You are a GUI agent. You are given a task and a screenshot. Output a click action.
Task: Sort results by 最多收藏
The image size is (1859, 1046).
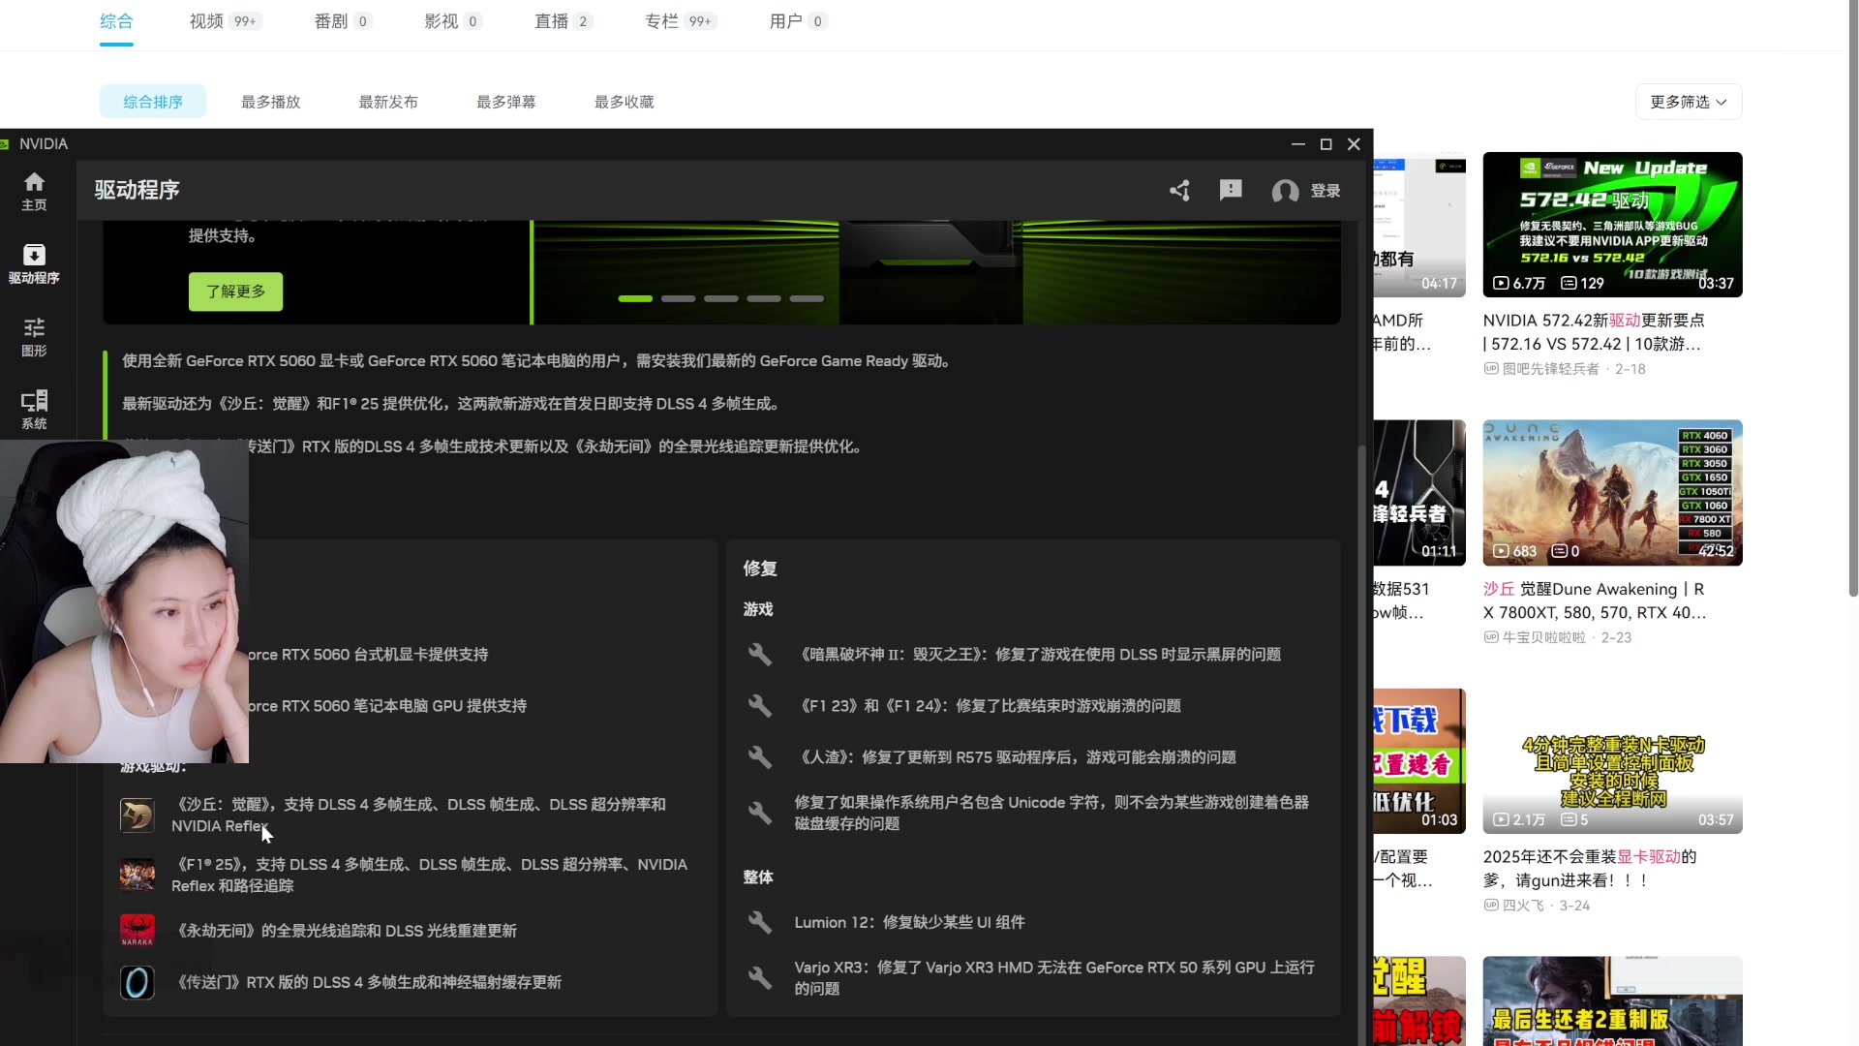[x=625, y=102]
